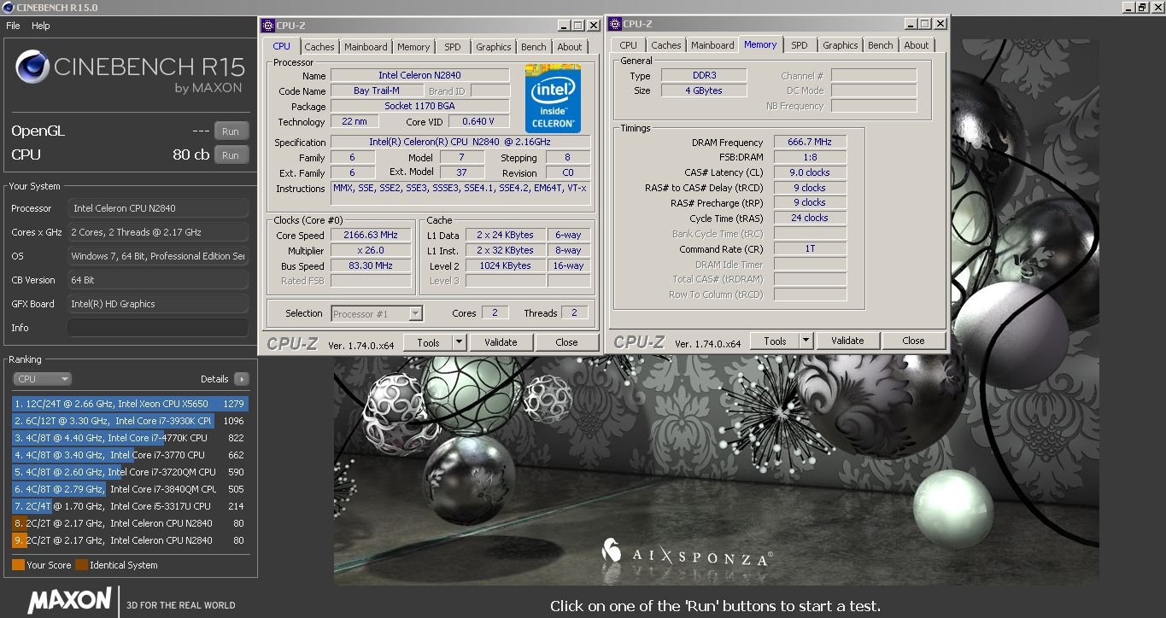Click Validate in right CPU-Z window
1166x618 pixels.
click(847, 341)
